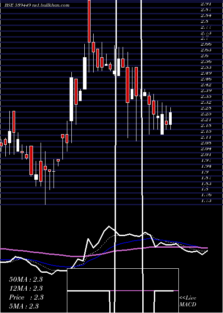
Task: Click the 1.83 price axis label
Action: (206, 183)
